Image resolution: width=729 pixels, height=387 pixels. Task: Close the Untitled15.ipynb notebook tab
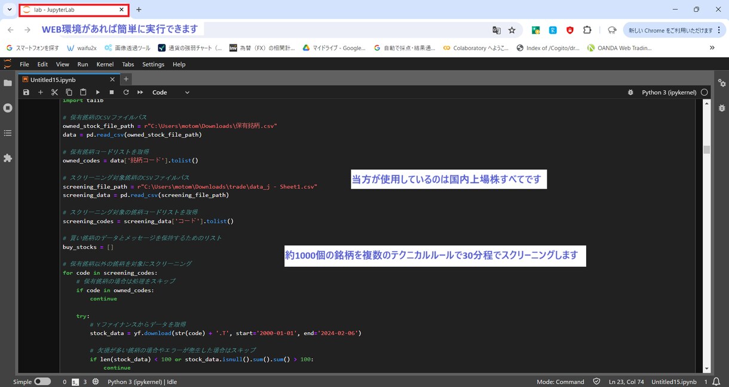pyautogui.click(x=112, y=79)
